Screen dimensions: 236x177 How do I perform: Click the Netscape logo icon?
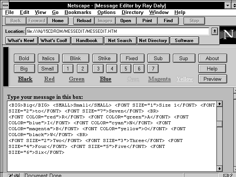[228, 35]
